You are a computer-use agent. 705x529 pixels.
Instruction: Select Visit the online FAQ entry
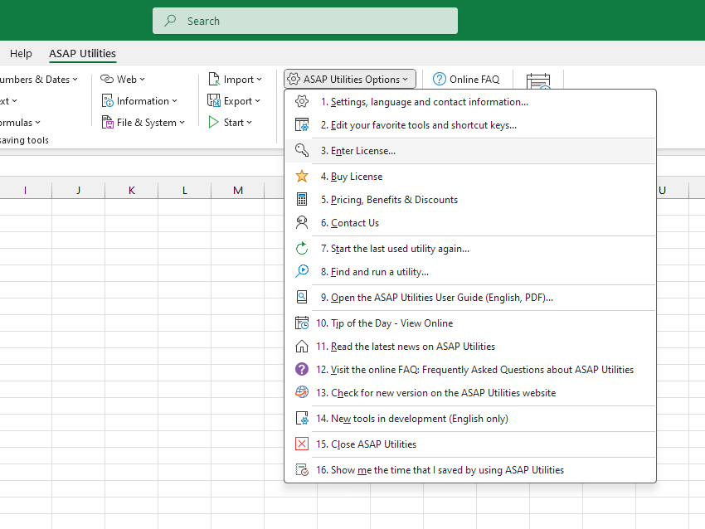pyautogui.click(x=470, y=370)
